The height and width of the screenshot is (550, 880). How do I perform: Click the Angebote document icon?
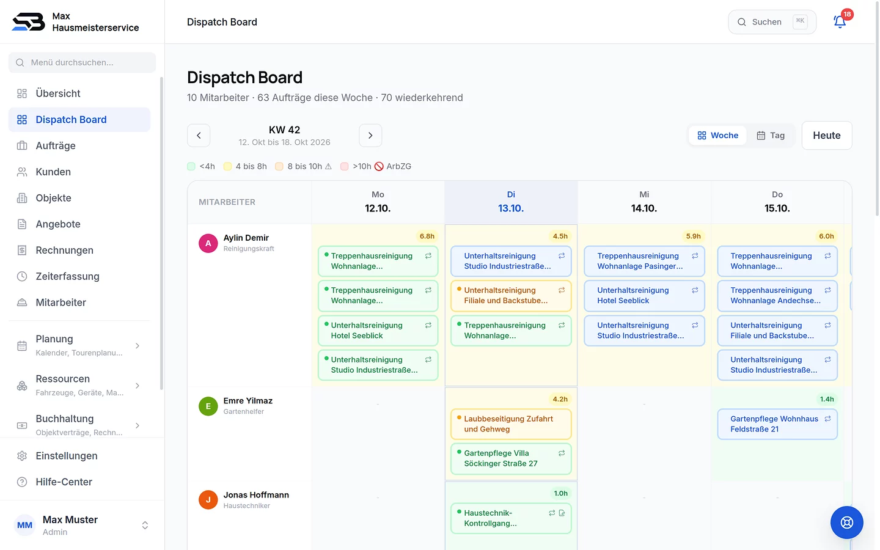click(22, 224)
